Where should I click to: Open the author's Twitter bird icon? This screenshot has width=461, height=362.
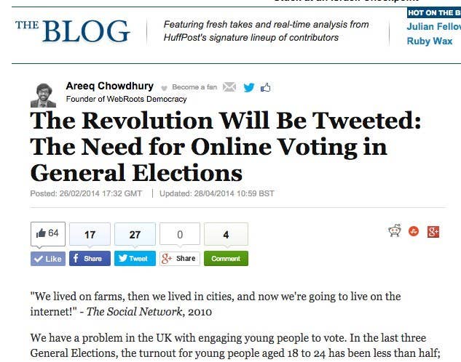[249, 87]
